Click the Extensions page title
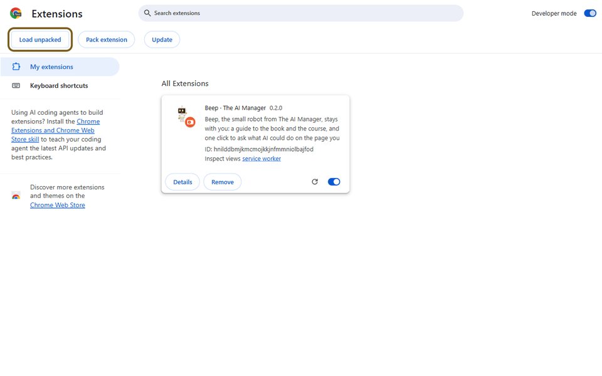Screen dimensions: 602x376 [x=57, y=14]
